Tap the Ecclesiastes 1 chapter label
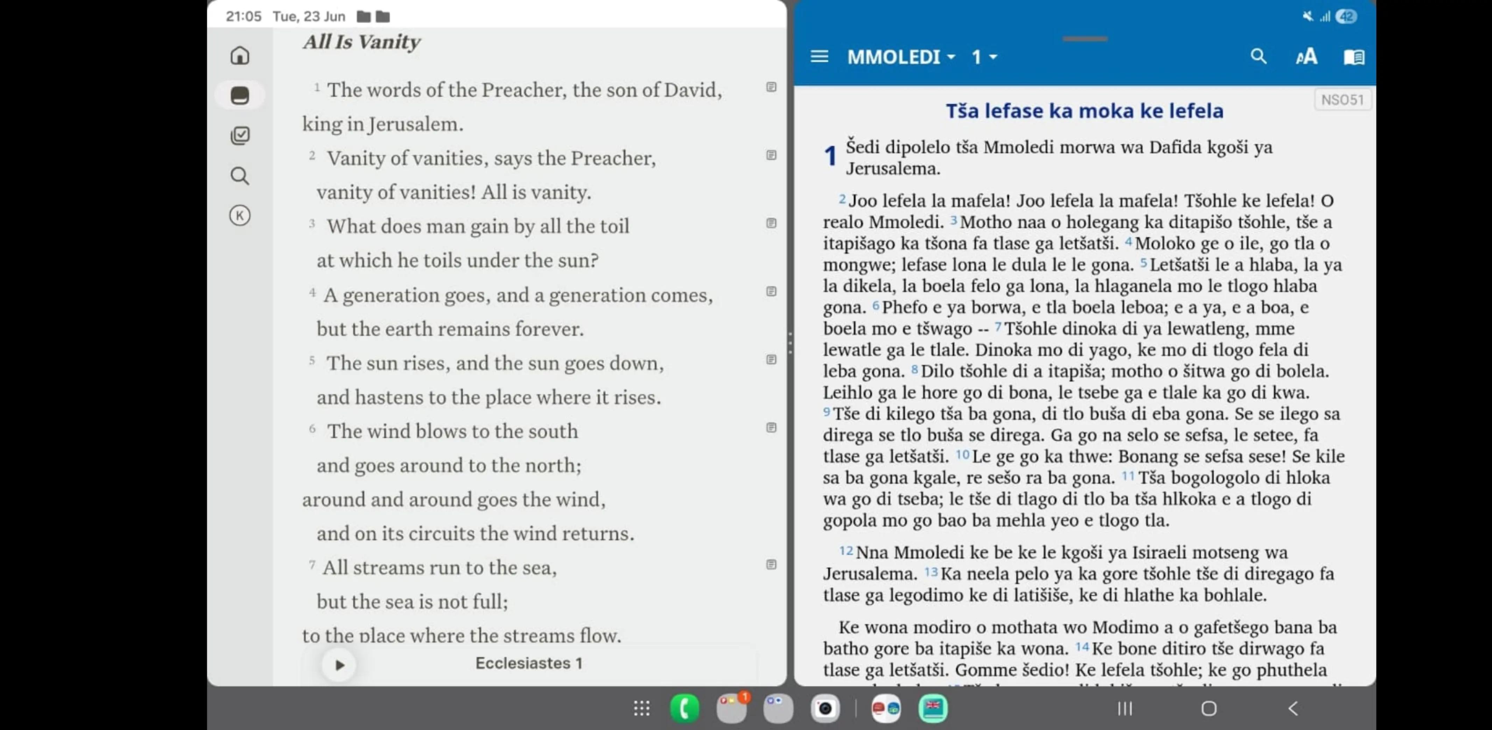Screen dimensions: 1492x730 coord(529,663)
